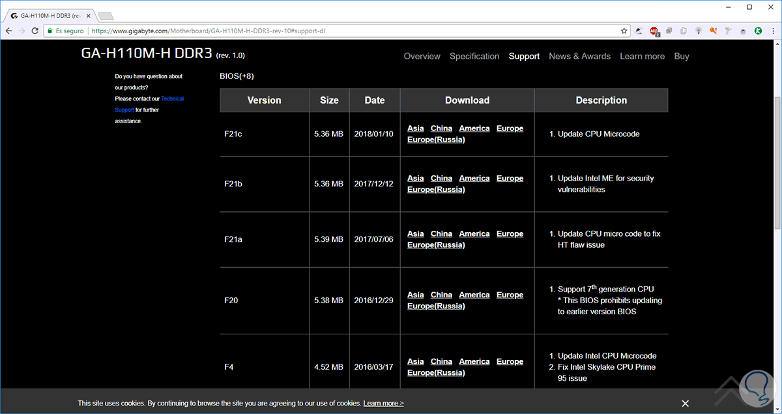Click the Download column header

click(467, 100)
